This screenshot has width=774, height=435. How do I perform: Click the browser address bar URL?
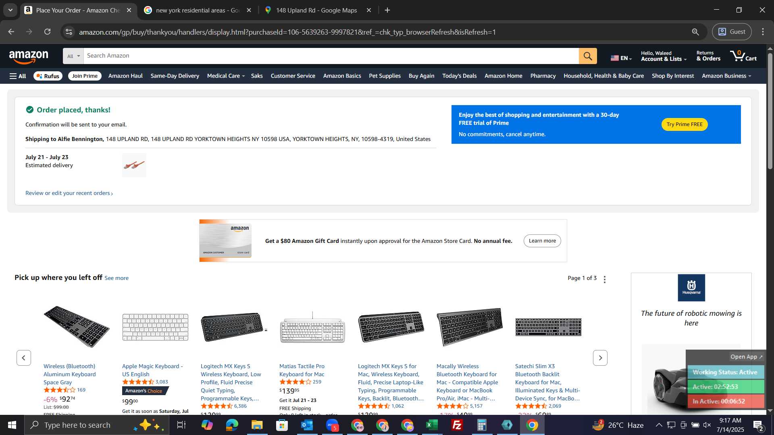(x=287, y=32)
